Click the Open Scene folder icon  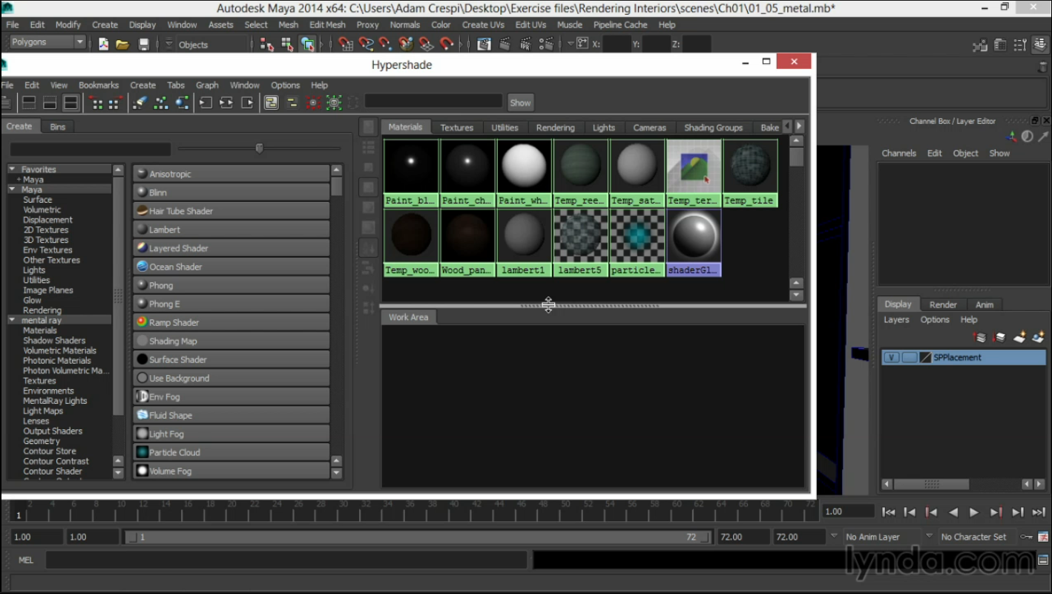pyautogui.click(x=122, y=45)
